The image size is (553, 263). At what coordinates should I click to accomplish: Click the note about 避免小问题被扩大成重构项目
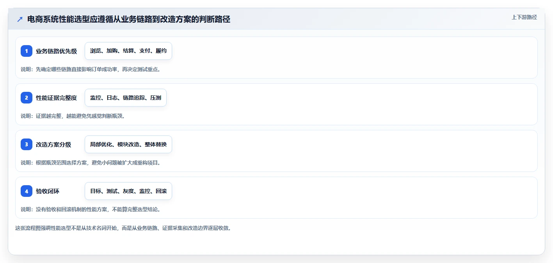[x=91, y=163]
